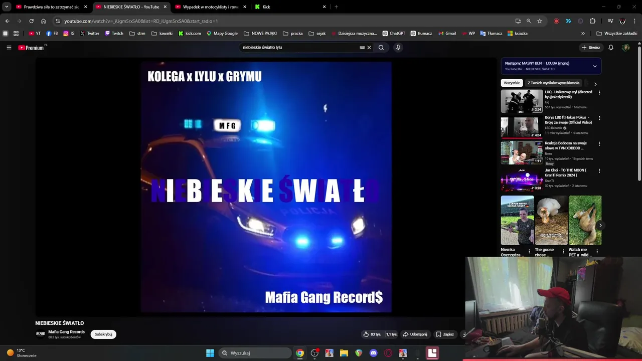Open the weather widget showing 13°C
This screenshot has height=361, width=642.
21,353
